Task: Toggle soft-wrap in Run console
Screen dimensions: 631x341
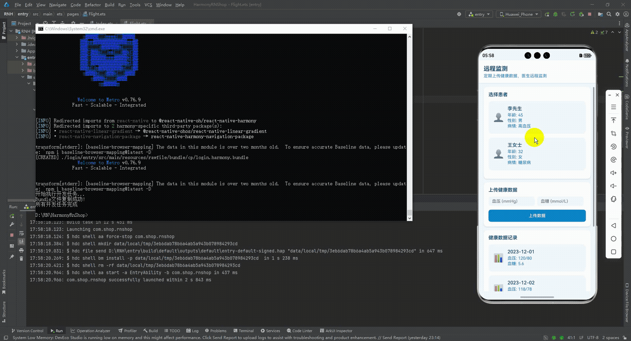Action: pyautogui.click(x=21, y=233)
